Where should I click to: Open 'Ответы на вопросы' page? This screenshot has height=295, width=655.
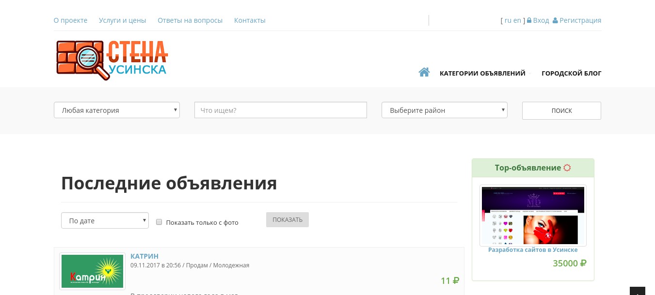click(x=190, y=20)
